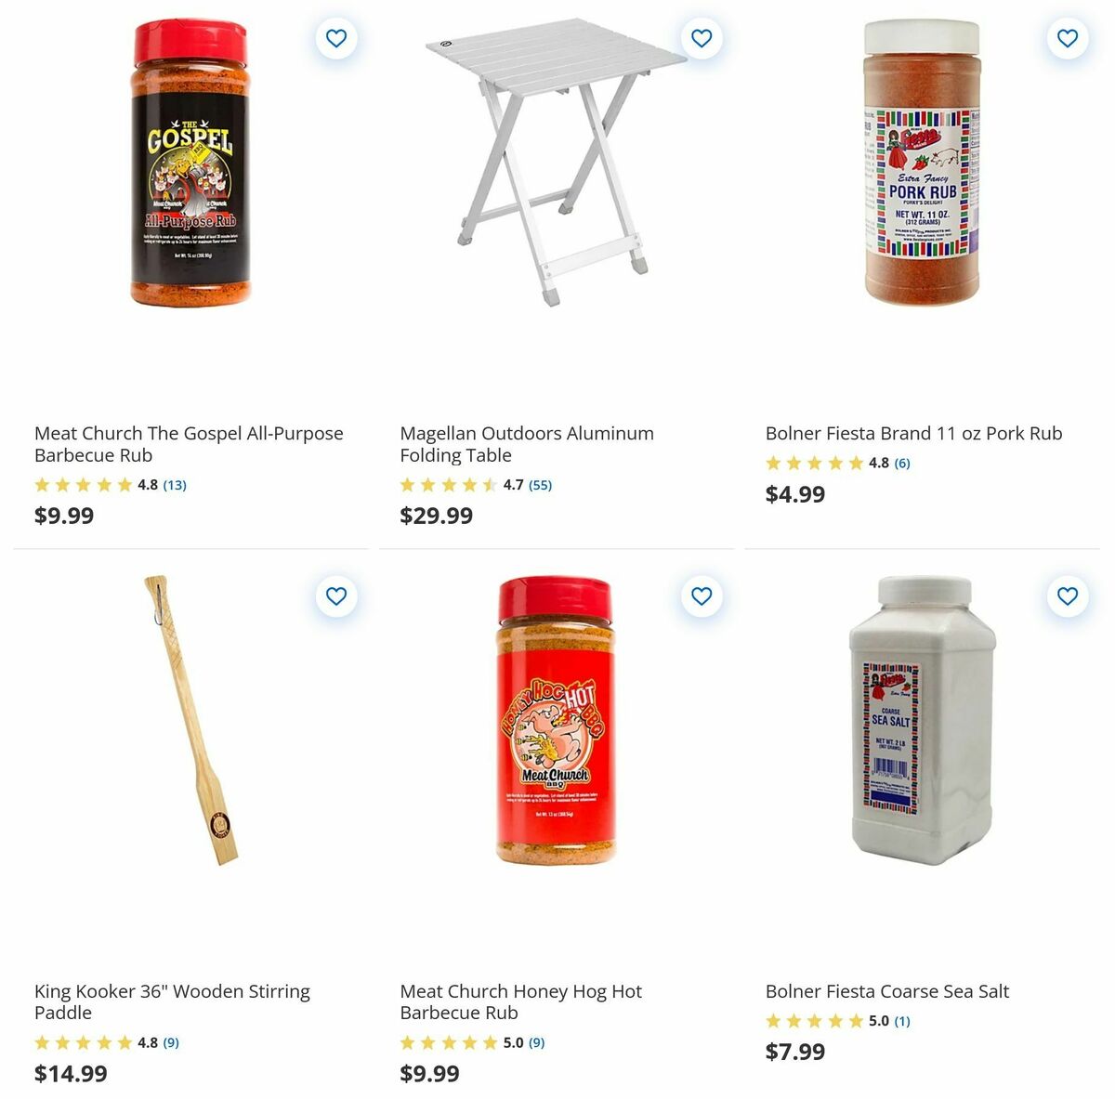Toggle favorite on Fiesta Coarse Sea Salt

1066,597
